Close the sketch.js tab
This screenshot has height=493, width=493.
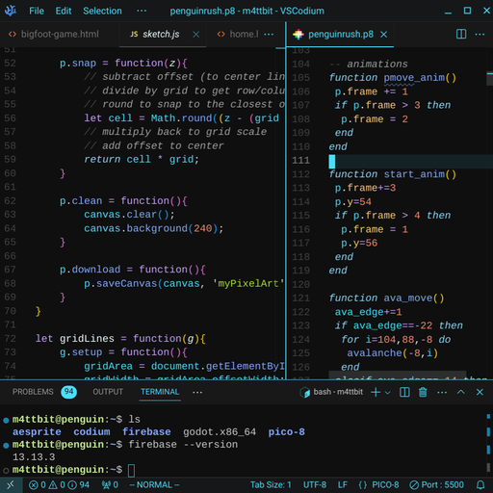[195, 35]
